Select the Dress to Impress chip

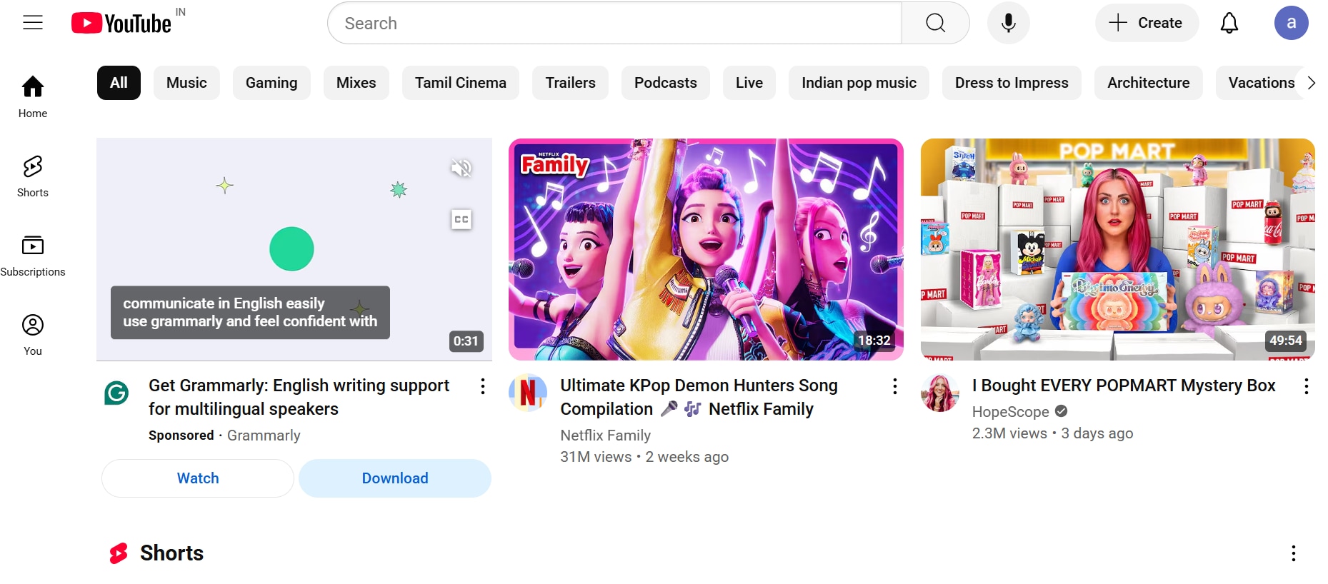click(x=1012, y=83)
